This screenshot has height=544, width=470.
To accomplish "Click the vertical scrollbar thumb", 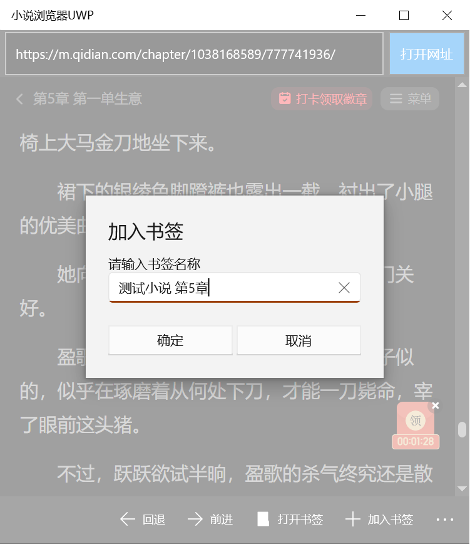I will tap(462, 430).
